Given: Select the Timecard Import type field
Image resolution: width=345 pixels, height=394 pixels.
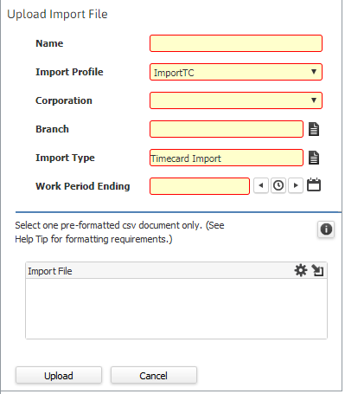Looking at the screenshot, I should [x=227, y=158].
